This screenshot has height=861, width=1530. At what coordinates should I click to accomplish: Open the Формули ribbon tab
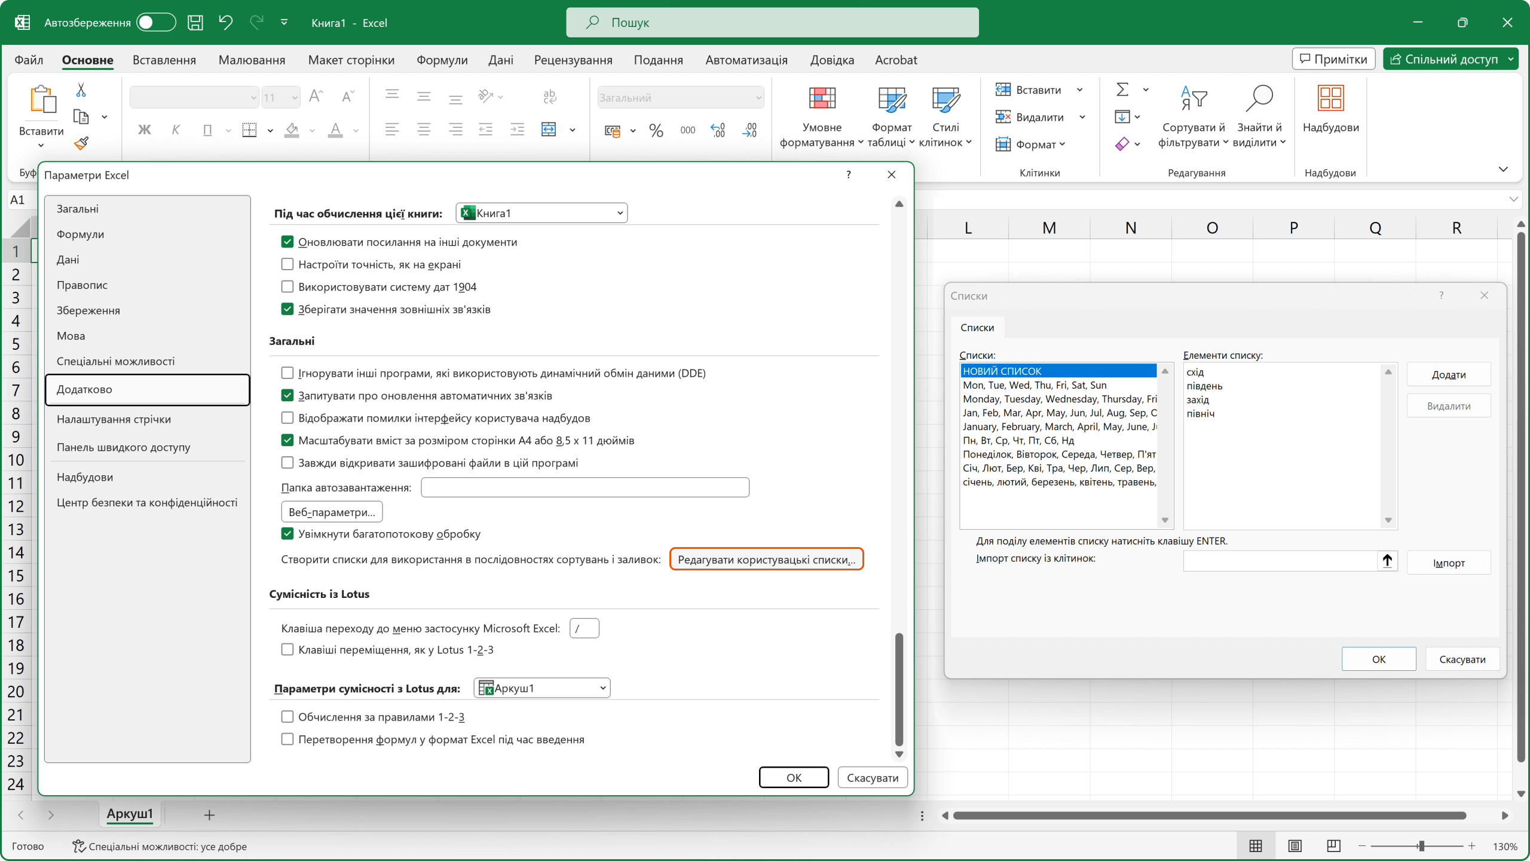tap(442, 60)
